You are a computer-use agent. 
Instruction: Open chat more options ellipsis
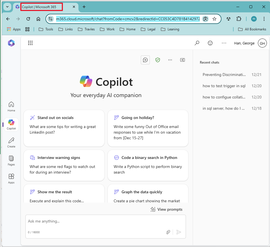click(x=170, y=60)
